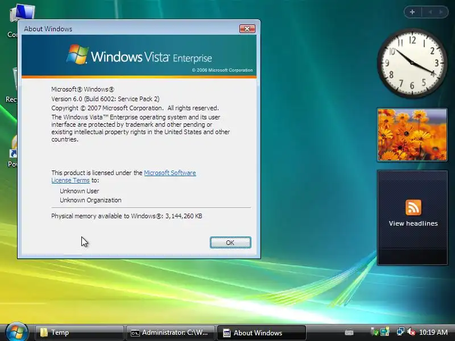
Task: Open the orange flowers slide show gadget
Action: (x=412, y=135)
